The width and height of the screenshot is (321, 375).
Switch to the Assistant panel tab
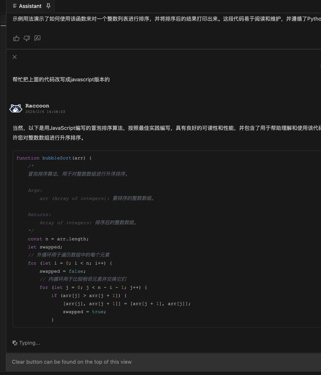click(30, 6)
